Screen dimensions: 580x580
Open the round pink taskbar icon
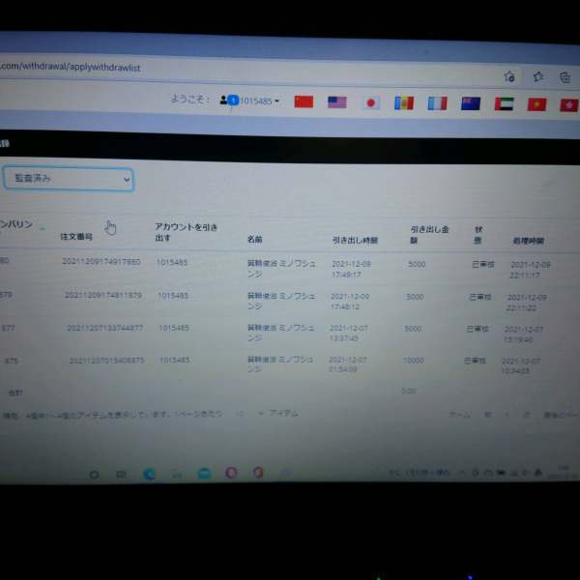coord(231,473)
